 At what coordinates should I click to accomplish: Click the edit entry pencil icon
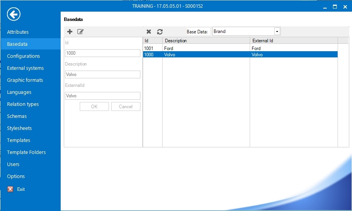pyautogui.click(x=81, y=32)
